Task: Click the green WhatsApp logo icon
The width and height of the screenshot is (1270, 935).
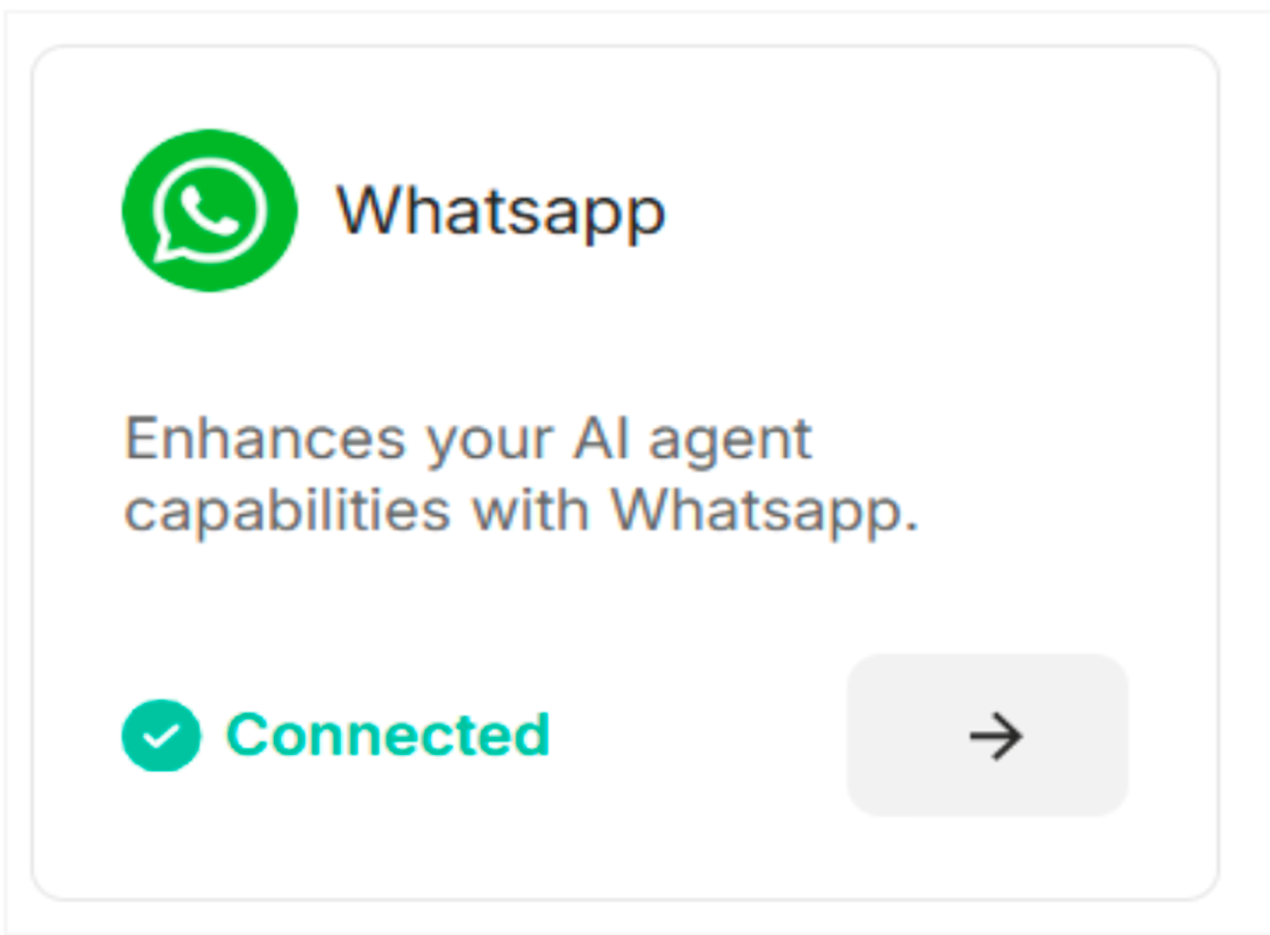Action: pos(210,210)
